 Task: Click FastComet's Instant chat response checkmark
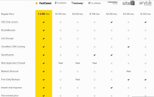tap(44, 88)
